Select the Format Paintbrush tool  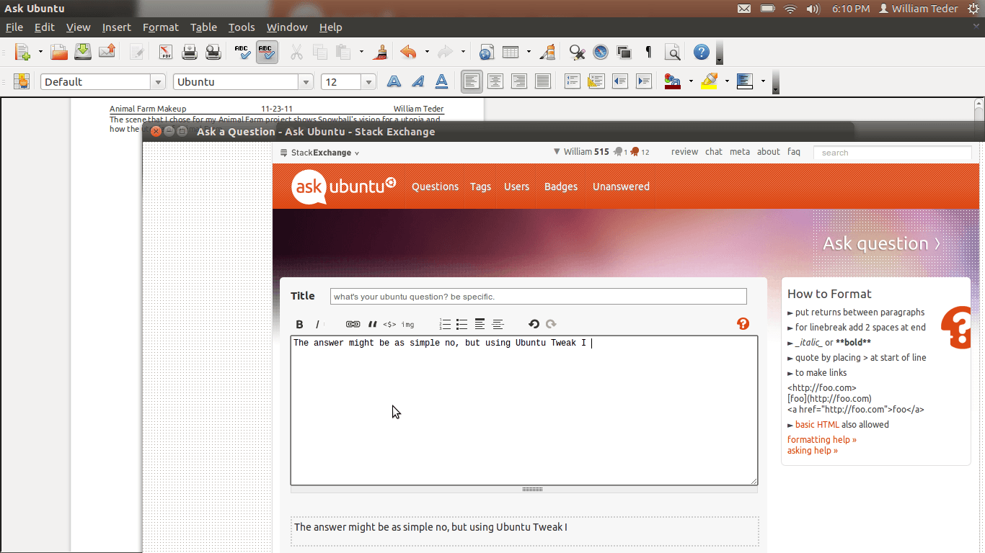pyautogui.click(x=381, y=52)
